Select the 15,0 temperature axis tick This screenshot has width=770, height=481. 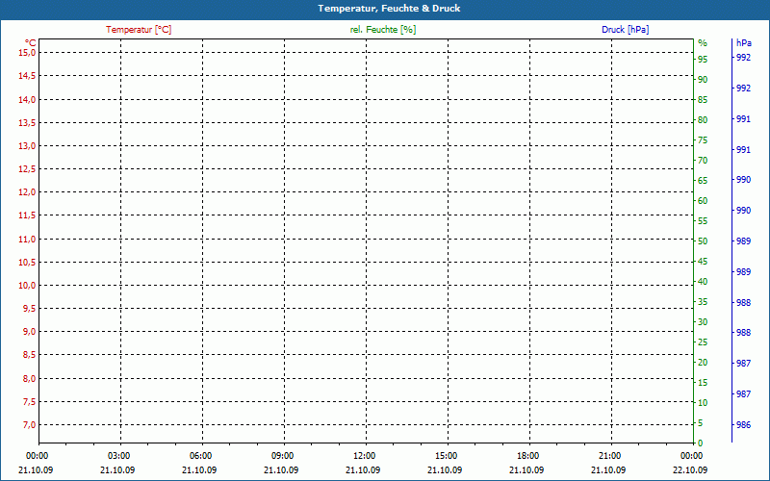tap(27, 53)
